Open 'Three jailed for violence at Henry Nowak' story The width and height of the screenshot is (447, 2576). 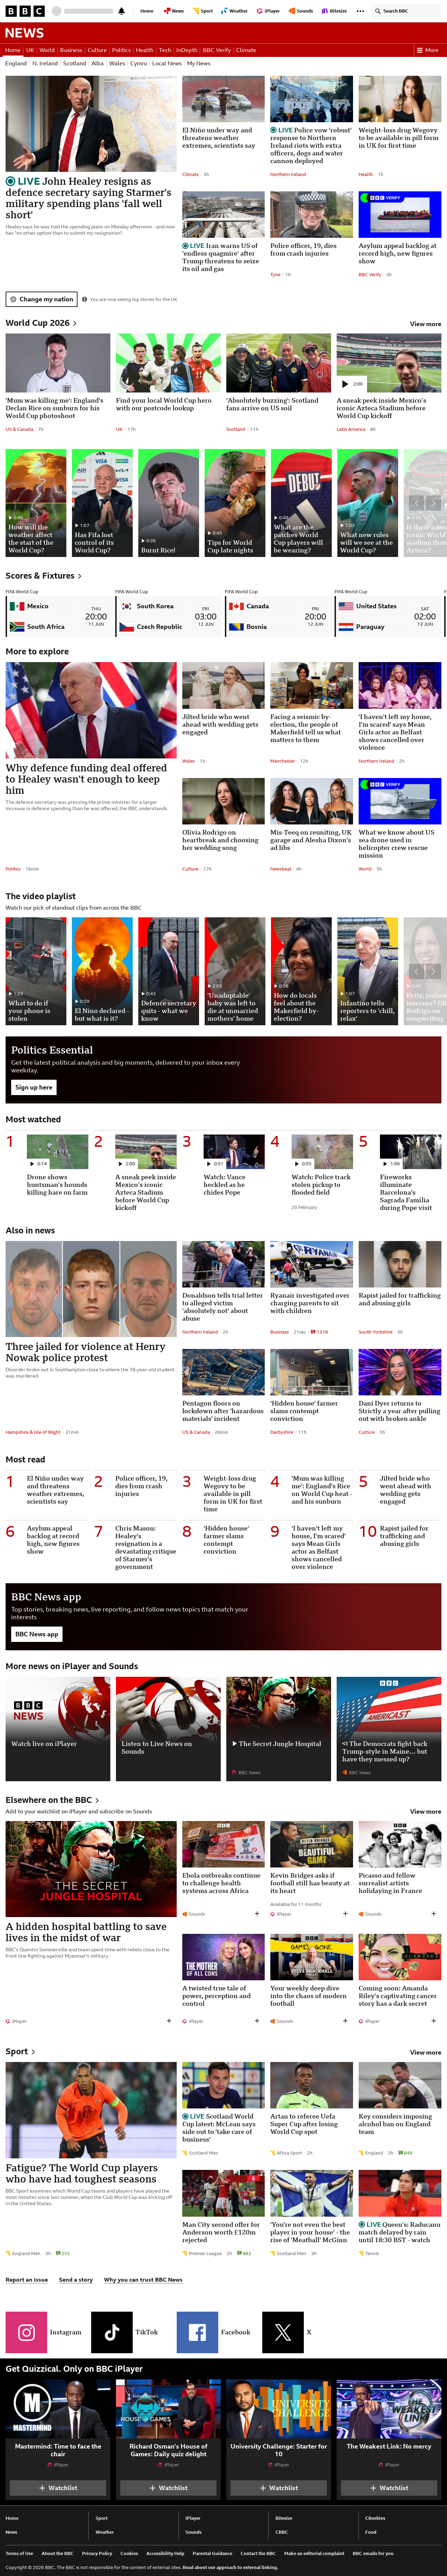coord(86,1352)
